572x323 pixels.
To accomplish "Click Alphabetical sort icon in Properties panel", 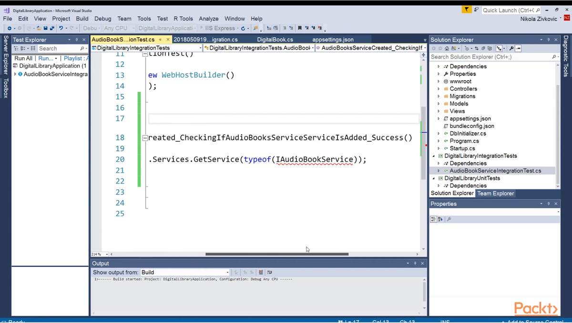I will point(440,219).
